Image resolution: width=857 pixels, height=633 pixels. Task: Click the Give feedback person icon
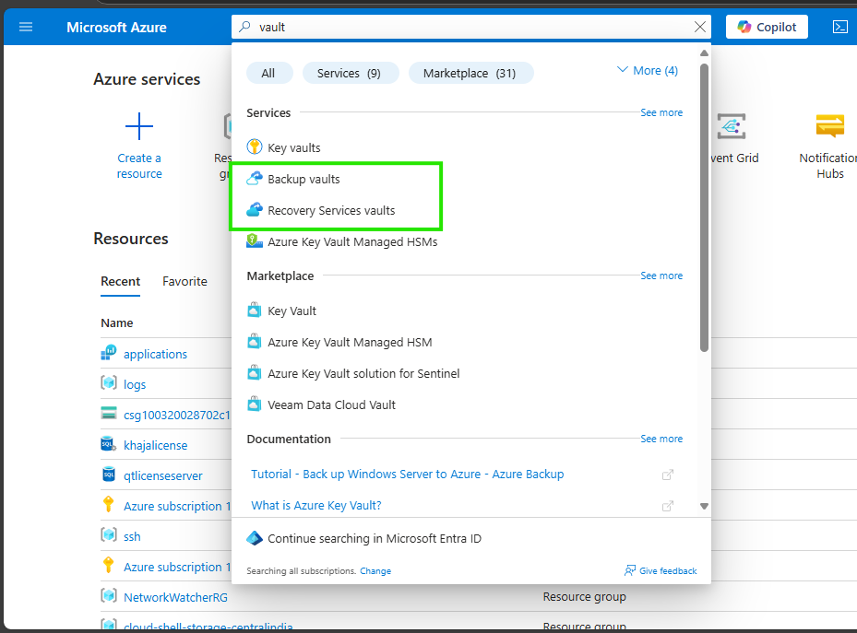(630, 570)
